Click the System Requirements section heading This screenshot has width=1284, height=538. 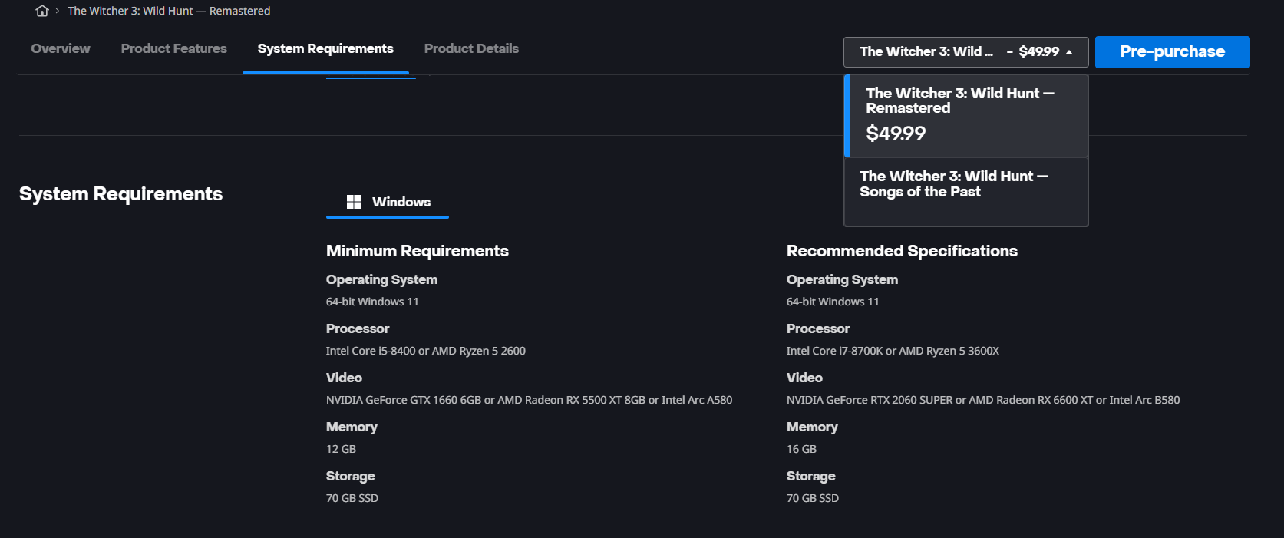tap(120, 194)
